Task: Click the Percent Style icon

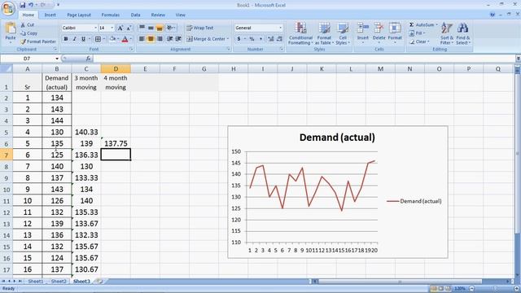Action: coord(252,39)
